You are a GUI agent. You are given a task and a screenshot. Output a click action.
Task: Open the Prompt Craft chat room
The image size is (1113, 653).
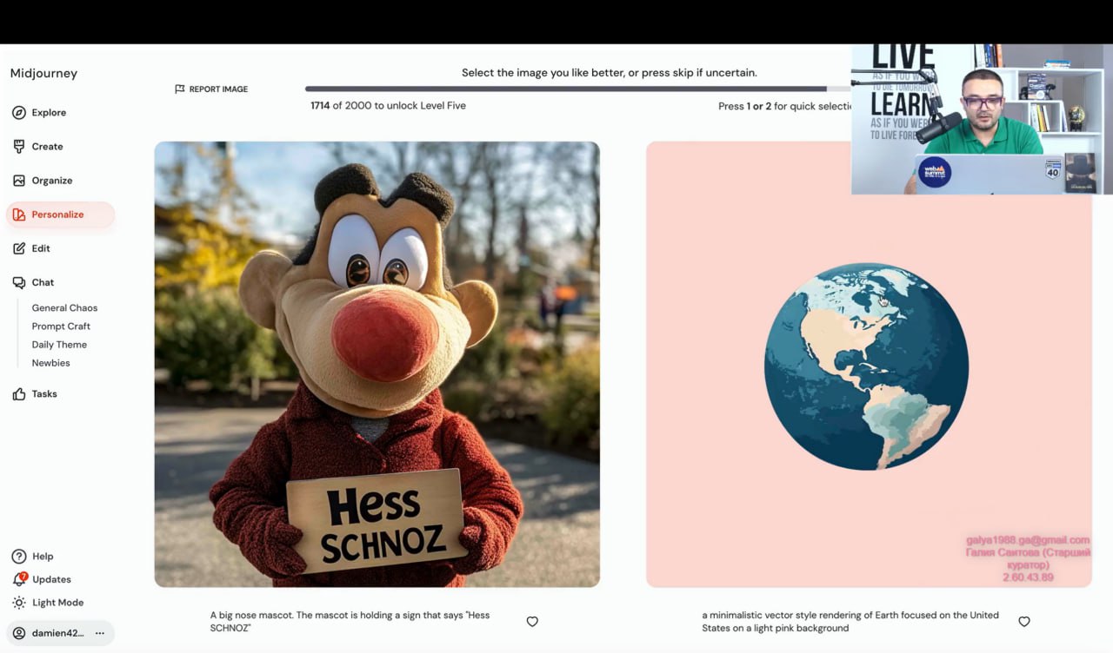61,326
